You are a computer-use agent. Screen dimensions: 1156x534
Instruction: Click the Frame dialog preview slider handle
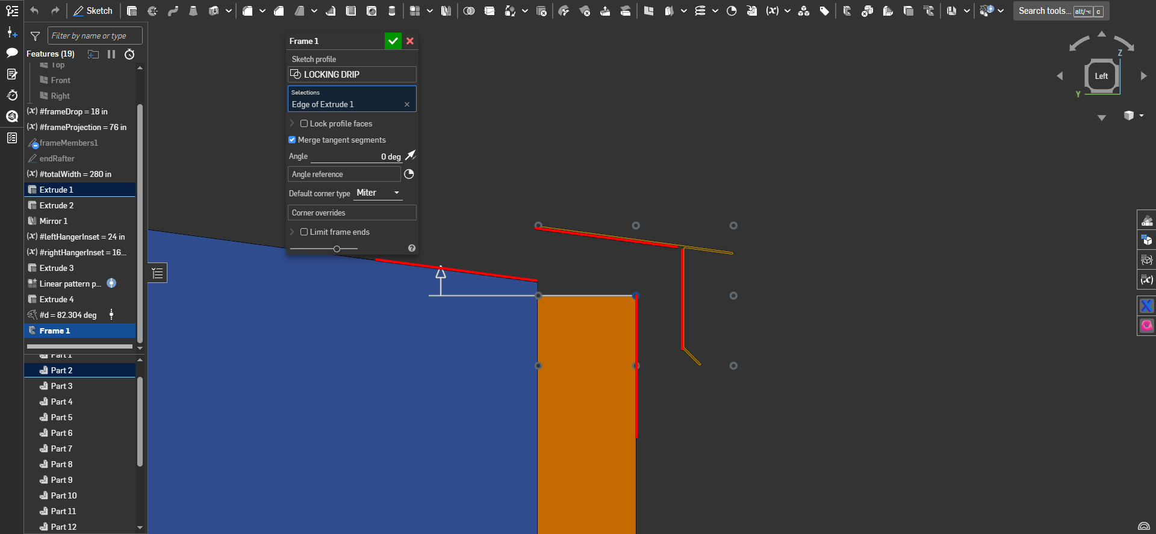(x=337, y=249)
